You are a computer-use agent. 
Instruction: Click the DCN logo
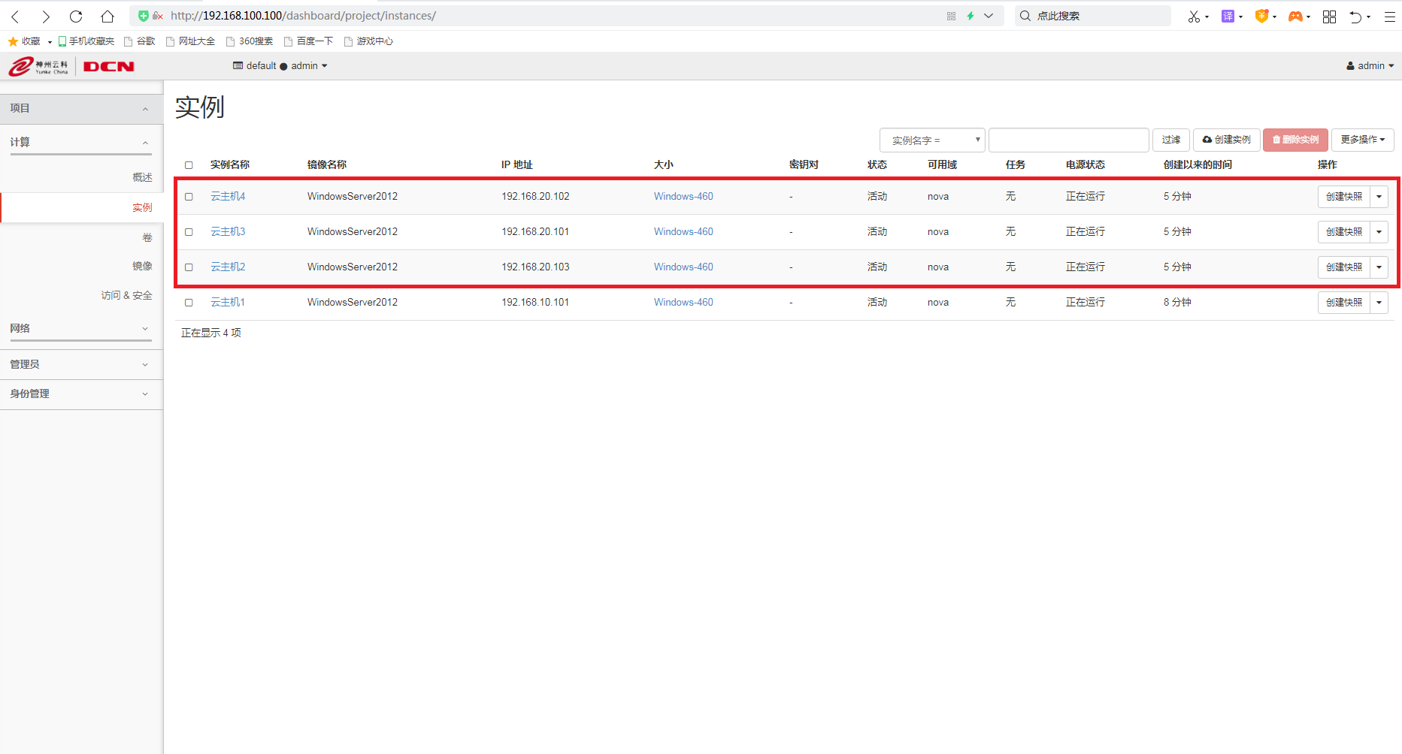(109, 66)
